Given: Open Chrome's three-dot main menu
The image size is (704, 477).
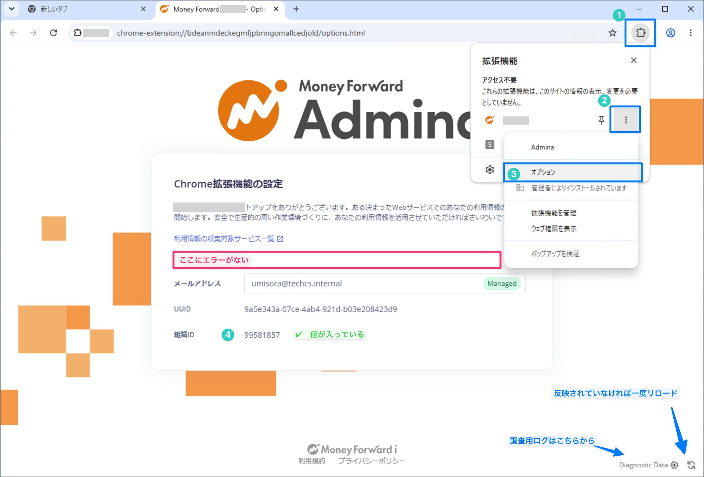Looking at the screenshot, I should 691,33.
